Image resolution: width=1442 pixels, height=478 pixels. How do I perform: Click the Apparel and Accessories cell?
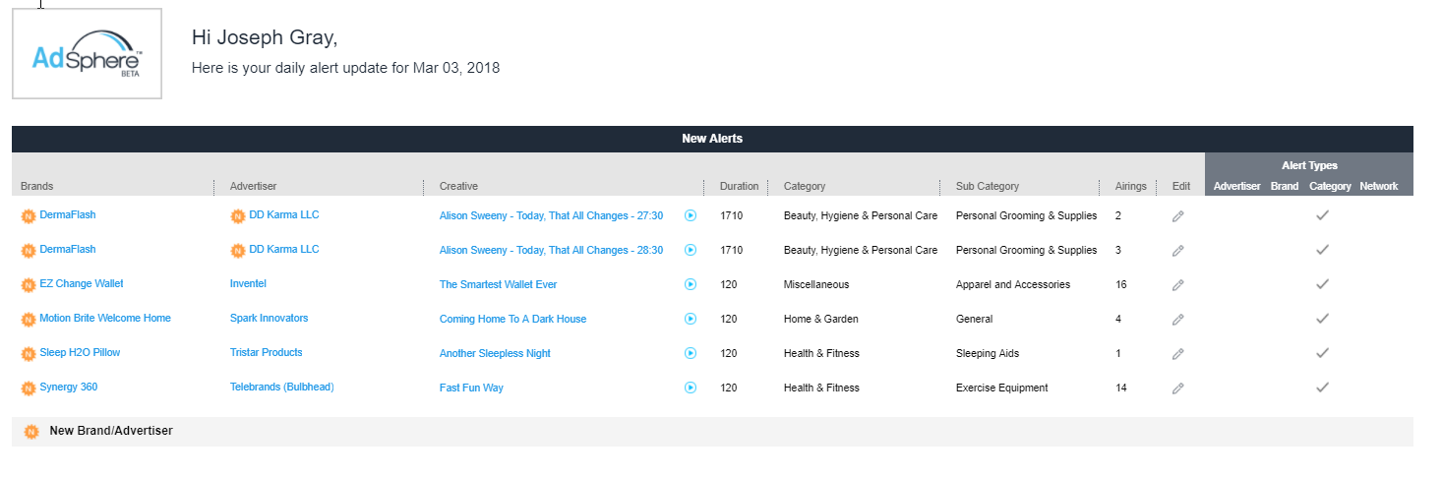(x=1013, y=285)
